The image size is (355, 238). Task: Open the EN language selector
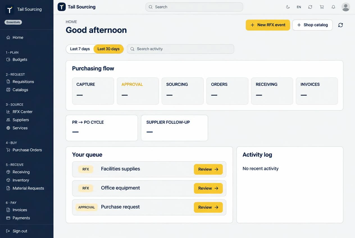[299, 7]
